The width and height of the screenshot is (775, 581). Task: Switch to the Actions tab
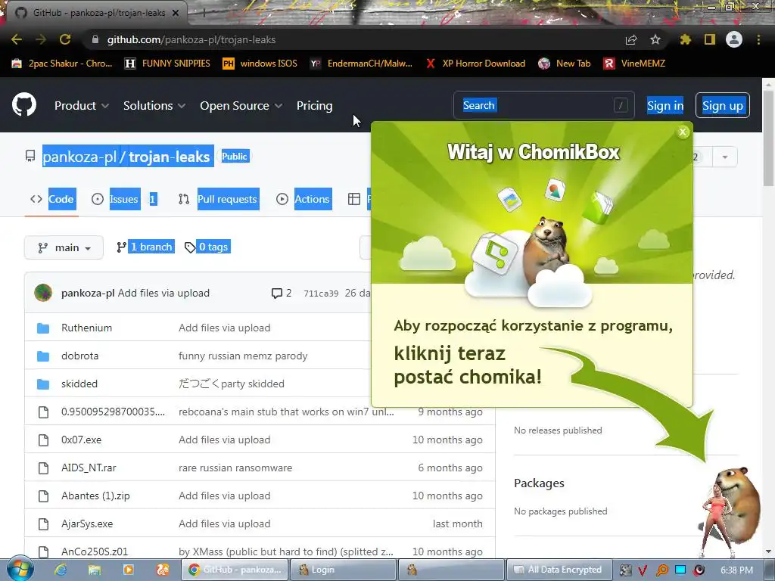coord(303,199)
